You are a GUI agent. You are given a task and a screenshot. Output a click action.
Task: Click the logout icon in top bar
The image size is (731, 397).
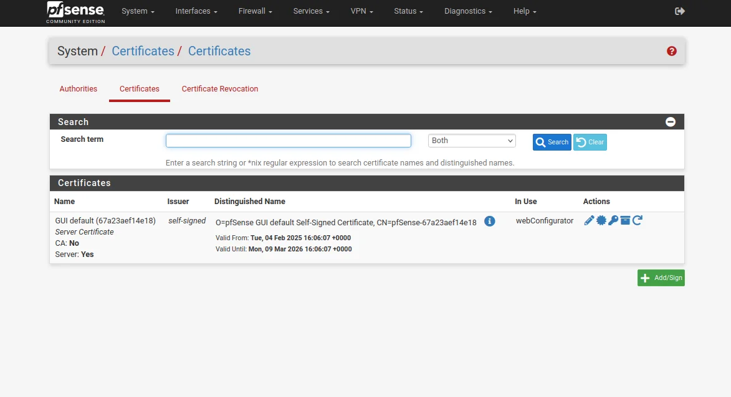click(x=680, y=11)
